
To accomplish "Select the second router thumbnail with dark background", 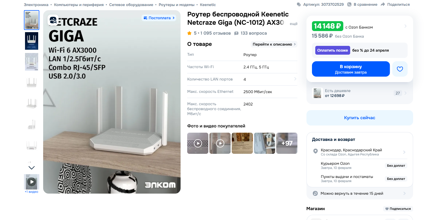I will pos(32,41).
